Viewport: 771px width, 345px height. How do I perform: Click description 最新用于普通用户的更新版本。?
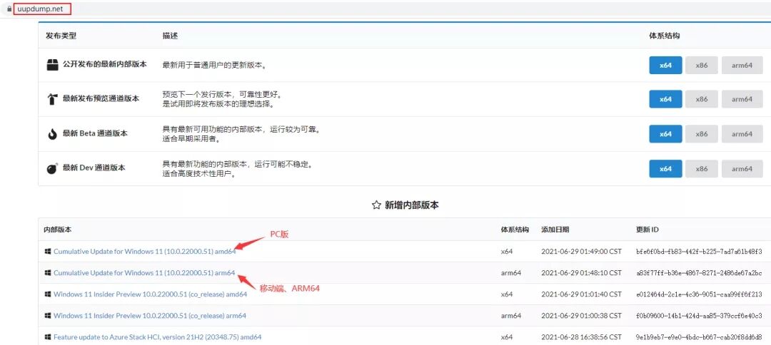215,66
